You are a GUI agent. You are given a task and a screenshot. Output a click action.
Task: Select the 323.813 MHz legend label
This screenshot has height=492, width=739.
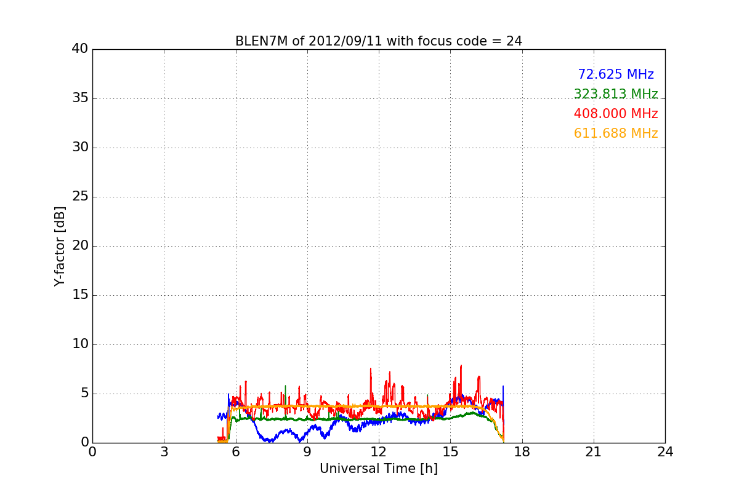click(616, 94)
